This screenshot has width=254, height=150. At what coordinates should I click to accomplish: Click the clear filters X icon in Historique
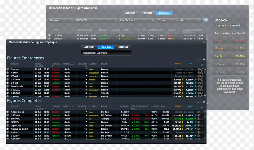point(206,20)
